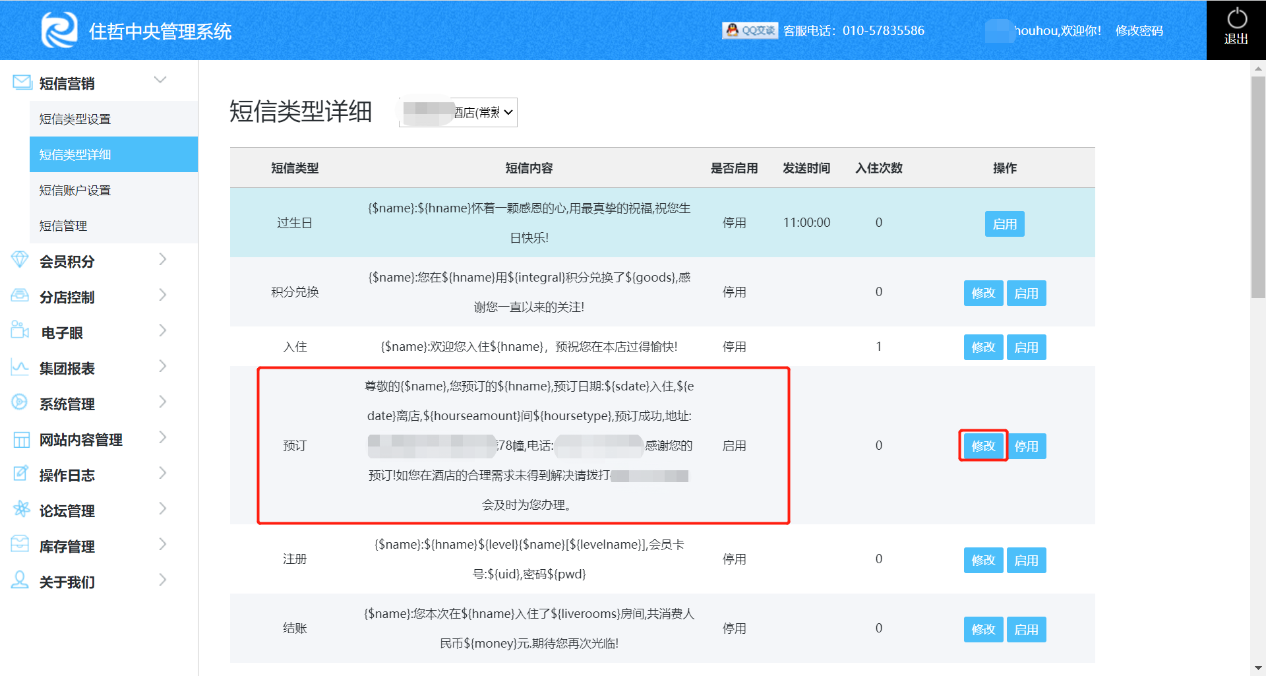This screenshot has height=676, width=1266.
Task: Expand the 分店控制 chevron
Action: click(163, 295)
